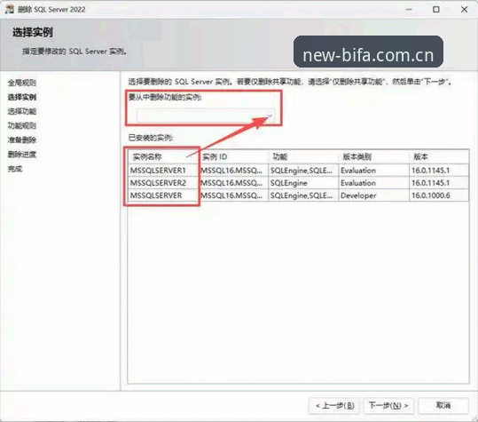Click the 实例 ID column header

coord(234,157)
